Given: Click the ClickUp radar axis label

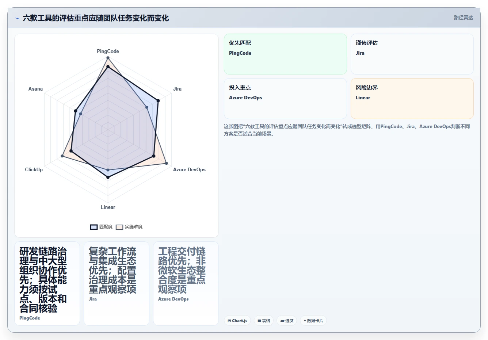Looking at the screenshot, I should pos(34,169).
